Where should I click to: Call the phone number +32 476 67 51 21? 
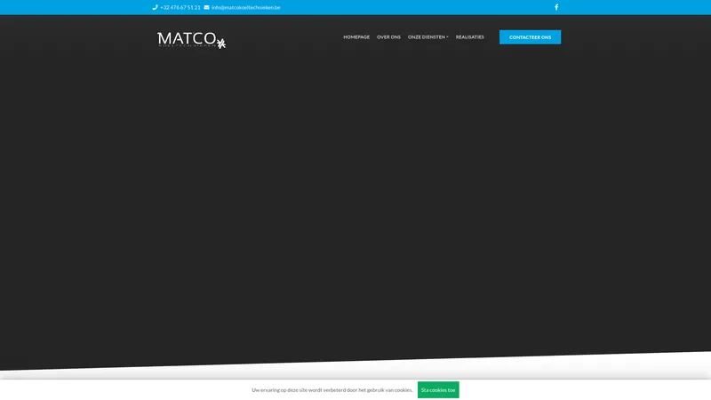(x=180, y=7)
